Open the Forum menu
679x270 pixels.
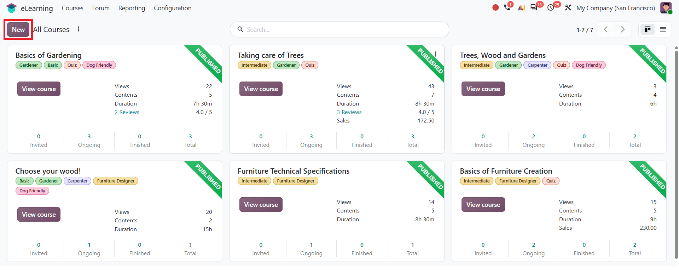tap(101, 8)
